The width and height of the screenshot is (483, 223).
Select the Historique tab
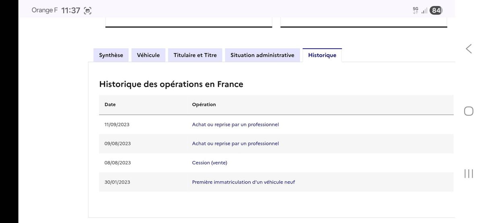click(x=322, y=55)
